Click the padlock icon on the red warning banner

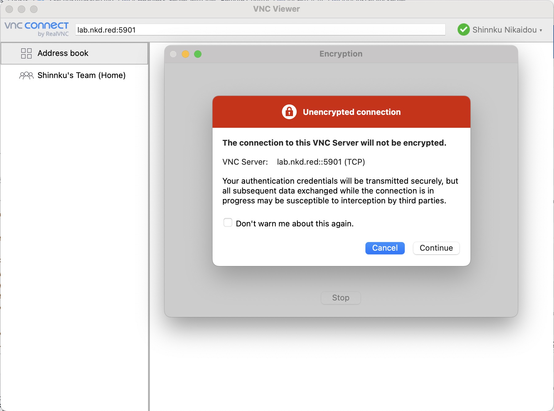pyautogui.click(x=289, y=112)
